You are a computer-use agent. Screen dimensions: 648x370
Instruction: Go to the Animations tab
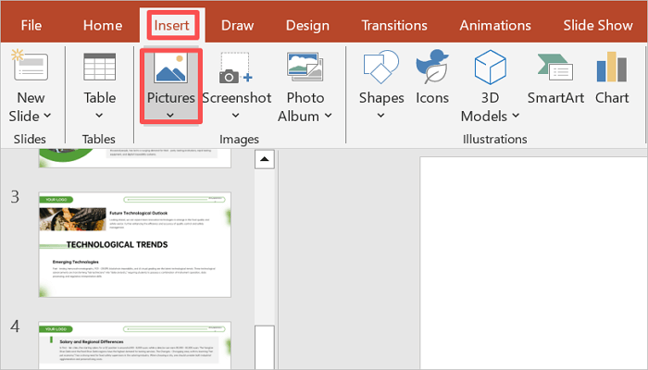pos(495,26)
